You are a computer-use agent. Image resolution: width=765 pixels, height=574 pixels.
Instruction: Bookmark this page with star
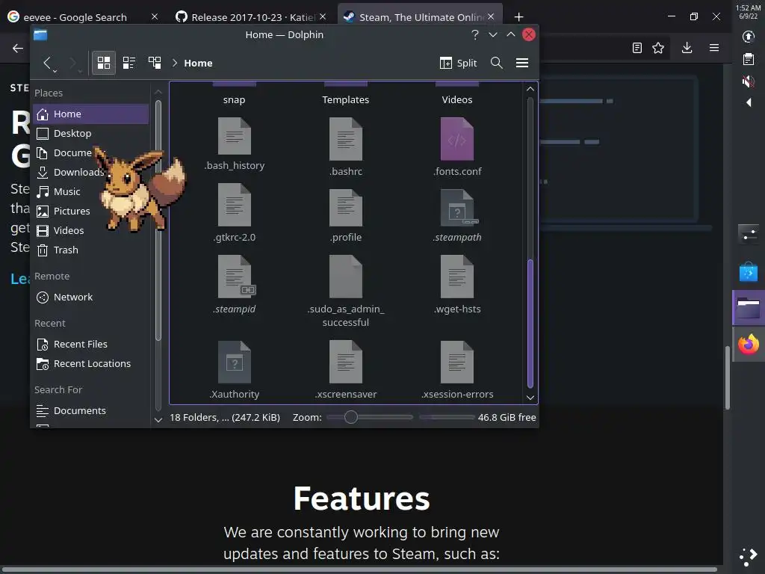[658, 48]
